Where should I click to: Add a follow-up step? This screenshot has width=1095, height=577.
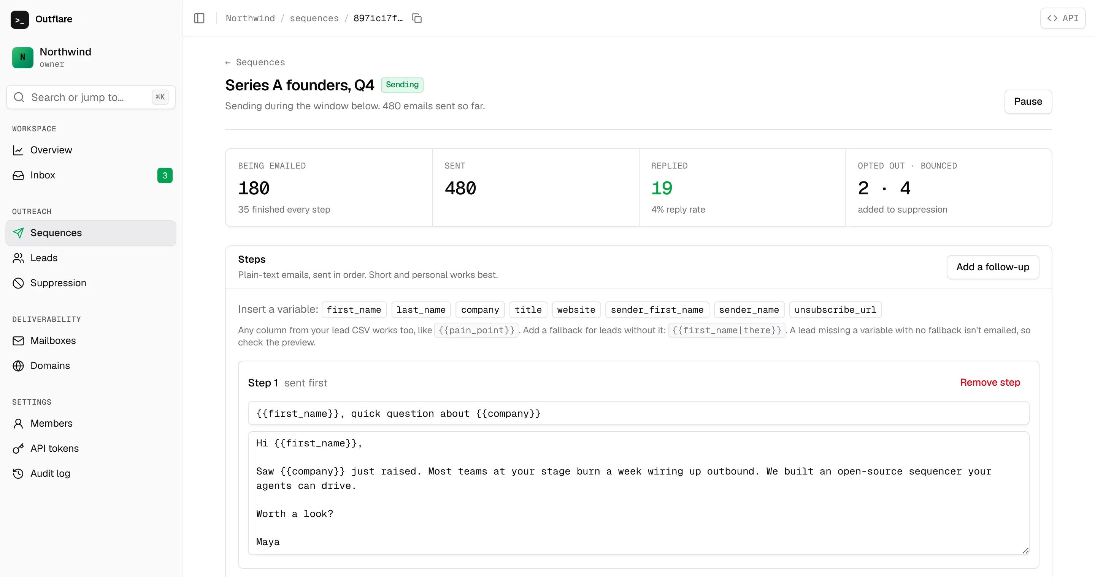(993, 267)
